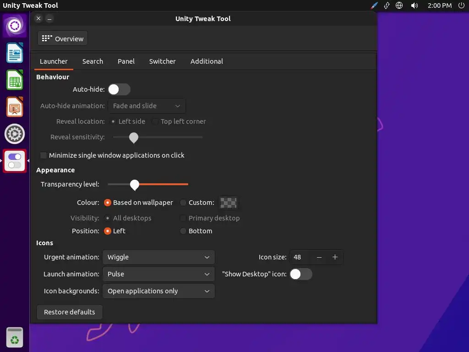
Task: Switch to the Switcher tab
Action: pyautogui.click(x=163, y=61)
